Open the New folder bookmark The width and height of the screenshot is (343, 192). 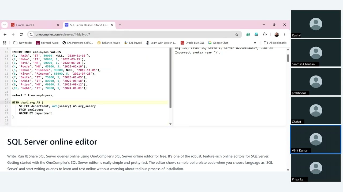(x=23, y=43)
